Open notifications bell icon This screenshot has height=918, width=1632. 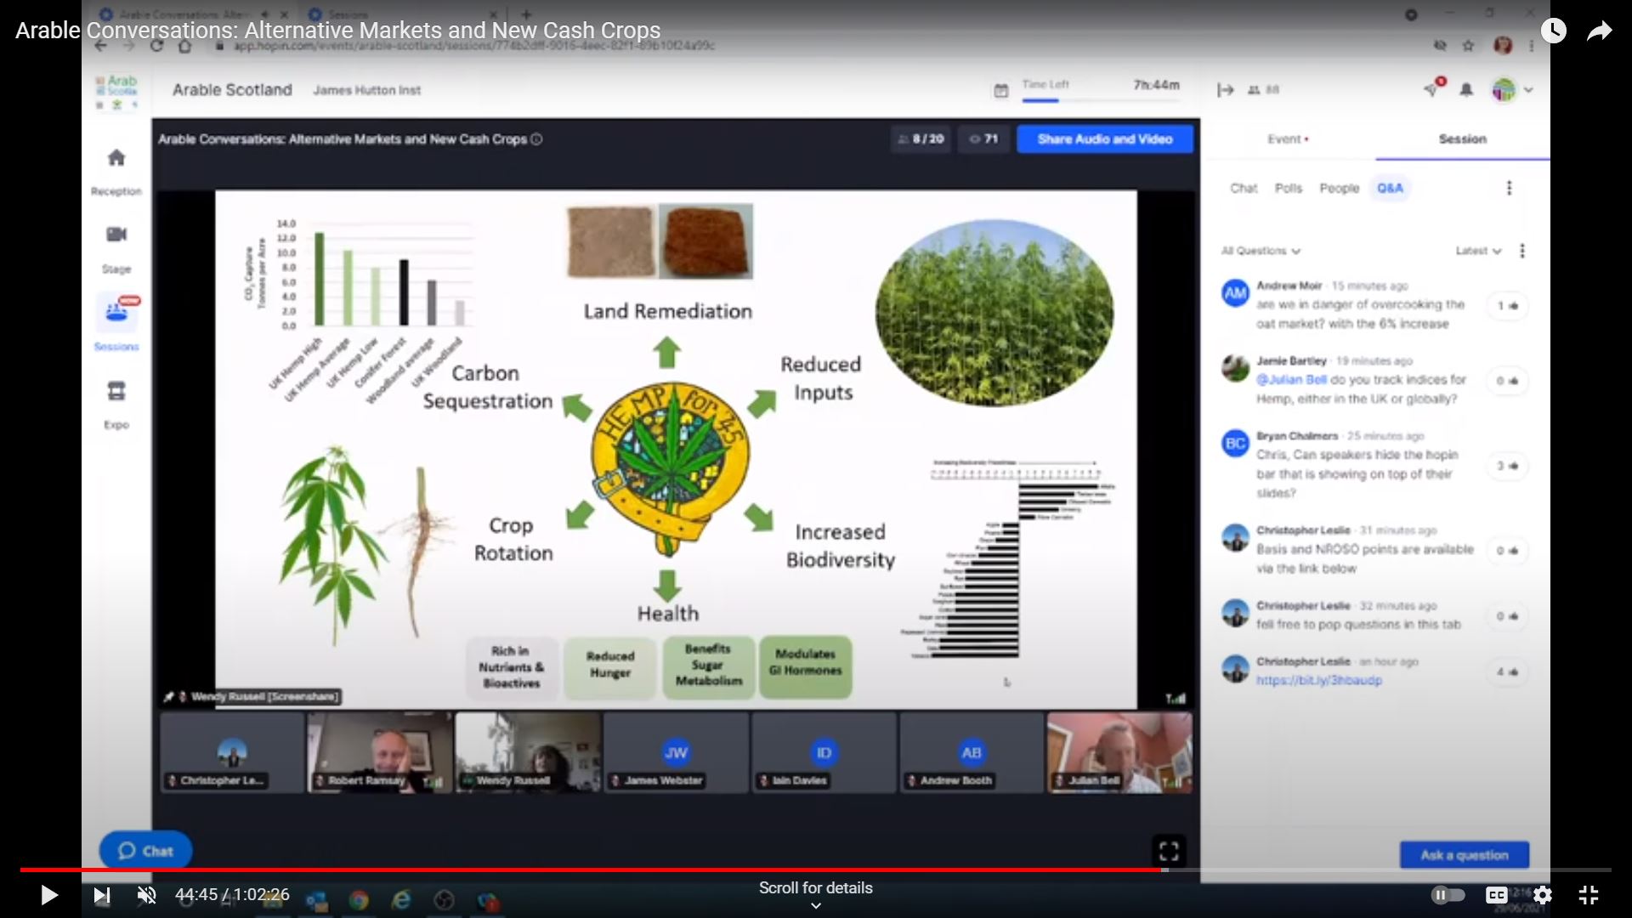click(1466, 89)
